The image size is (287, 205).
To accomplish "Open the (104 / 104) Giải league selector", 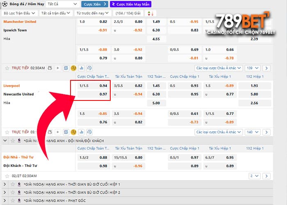I will pos(128,13).
